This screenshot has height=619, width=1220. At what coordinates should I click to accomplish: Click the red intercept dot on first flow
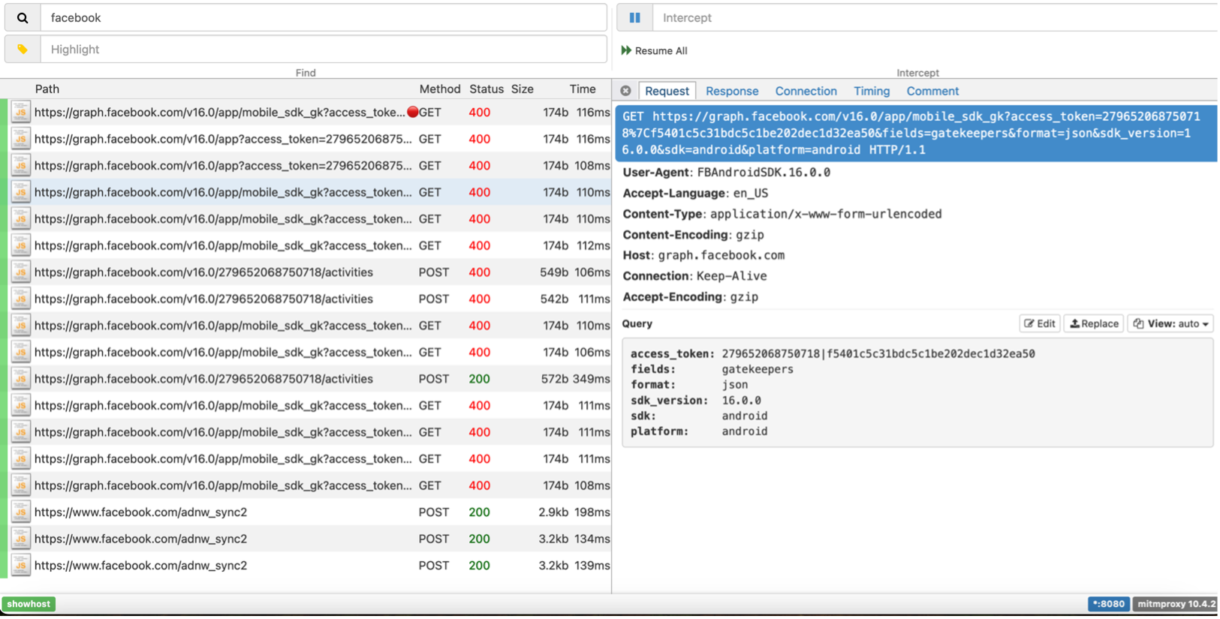click(x=412, y=113)
